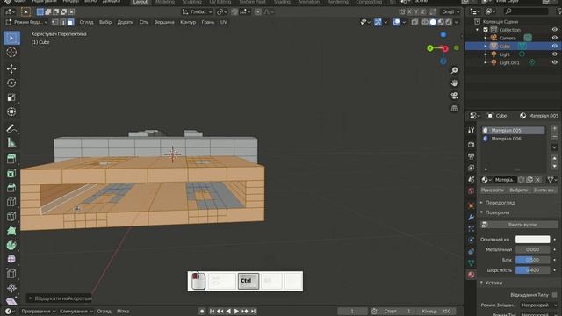Select the Edge Slide tool

[x=11, y=274]
